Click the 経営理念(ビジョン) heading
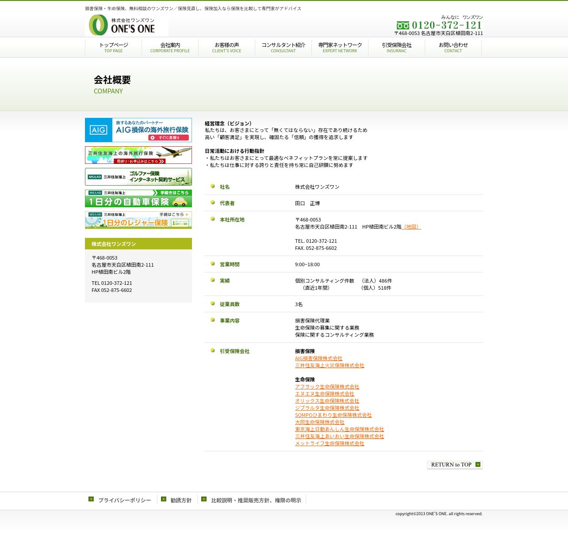Image resolution: width=568 pixels, height=536 pixels. pos(229,124)
